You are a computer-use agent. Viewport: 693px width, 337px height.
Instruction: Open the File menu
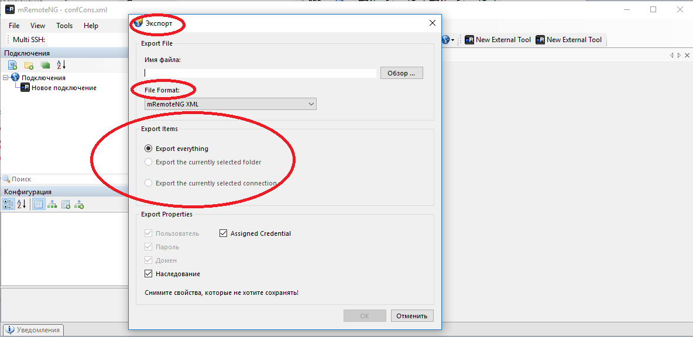pos(14,26)
